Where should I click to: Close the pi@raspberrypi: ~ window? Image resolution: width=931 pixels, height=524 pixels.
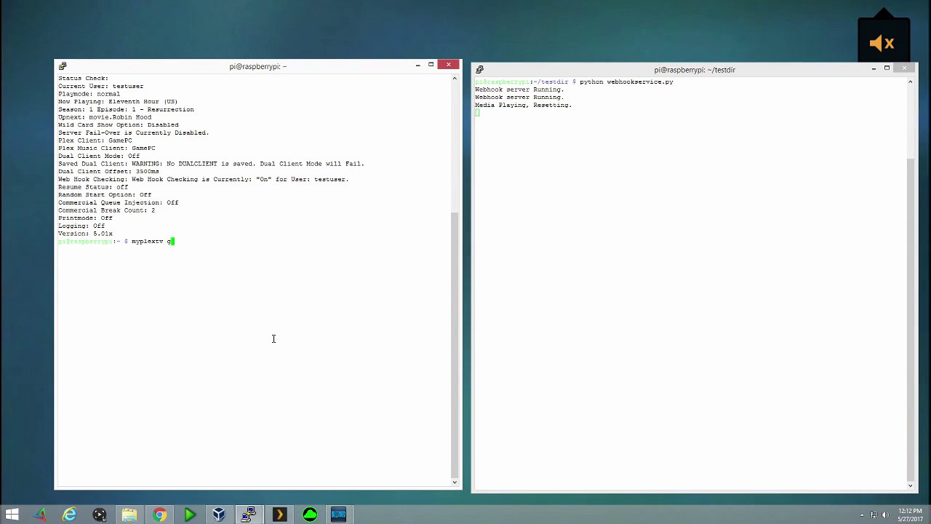point(449,65)
